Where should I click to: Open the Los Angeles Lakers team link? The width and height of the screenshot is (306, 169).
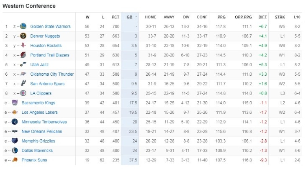pyautogui.click(x=40, y=112)
